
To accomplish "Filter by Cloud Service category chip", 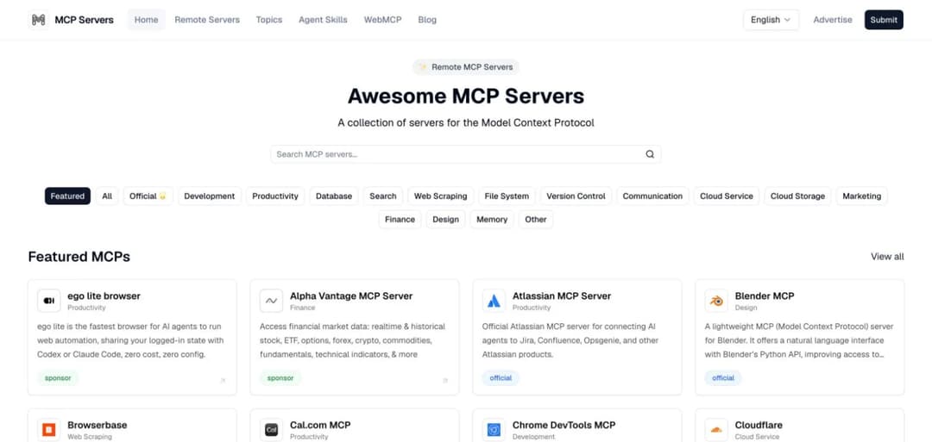I will click(x=727, y=196).
